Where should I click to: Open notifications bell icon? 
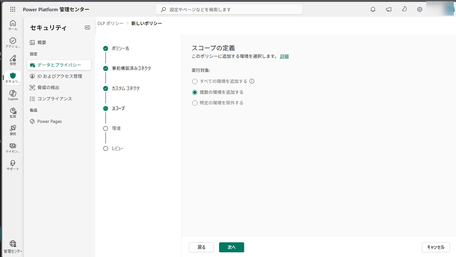coord(373,9)
